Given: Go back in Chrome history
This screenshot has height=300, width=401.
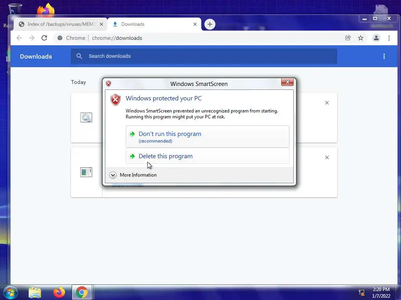Looking at the screenshot, I should pyautogui.click(x=19, y=38).
